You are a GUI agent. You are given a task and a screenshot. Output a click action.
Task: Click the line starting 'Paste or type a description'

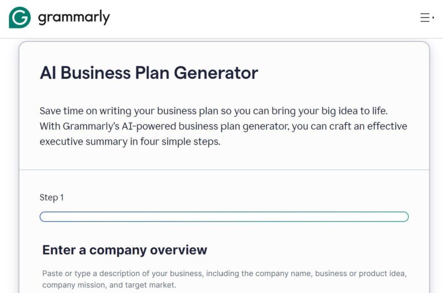[224, 273]
